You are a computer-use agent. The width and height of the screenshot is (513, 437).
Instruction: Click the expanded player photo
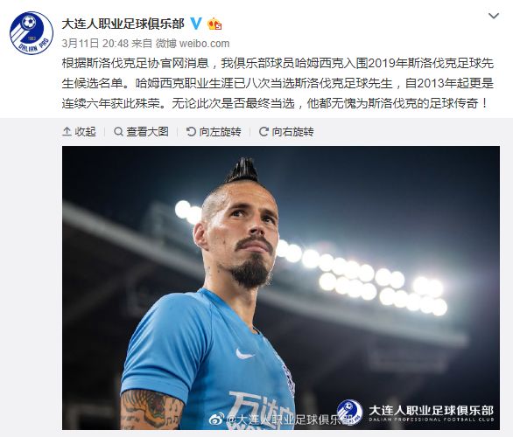(x=281, y=288)
